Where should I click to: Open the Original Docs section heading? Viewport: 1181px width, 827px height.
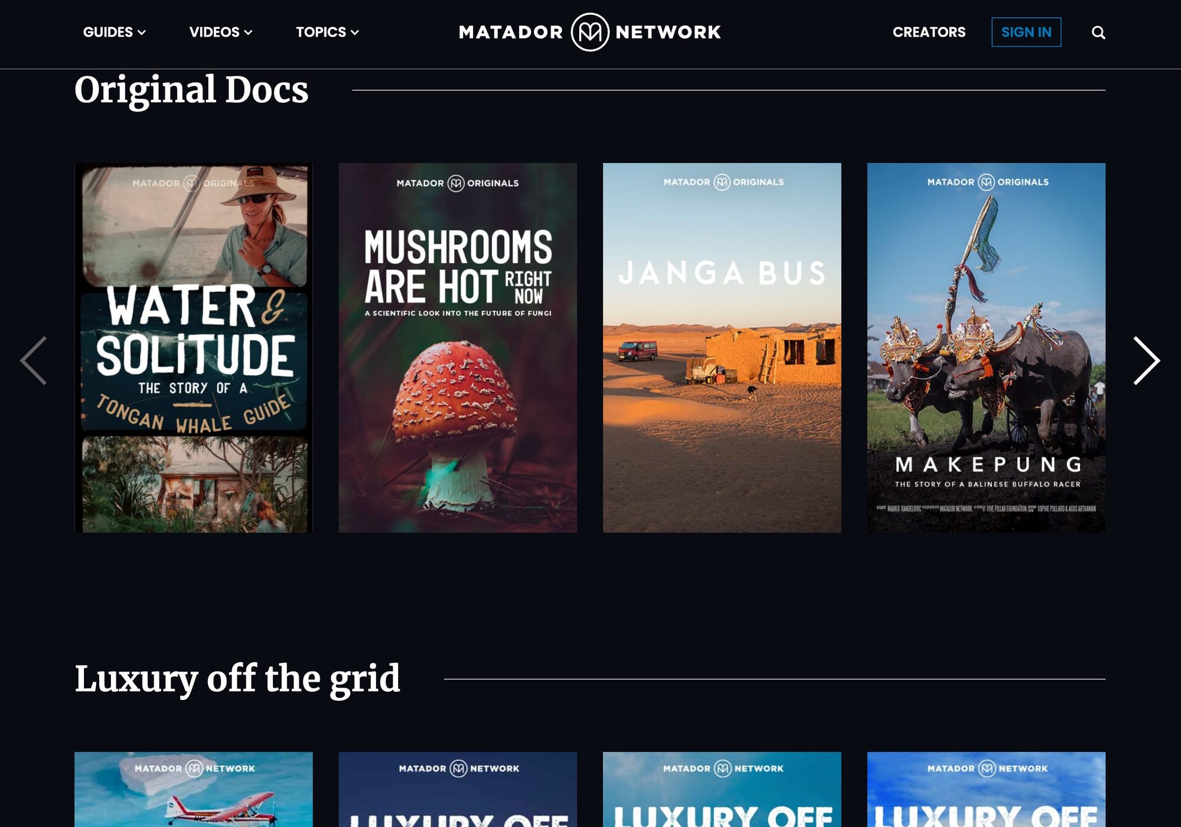191,90
